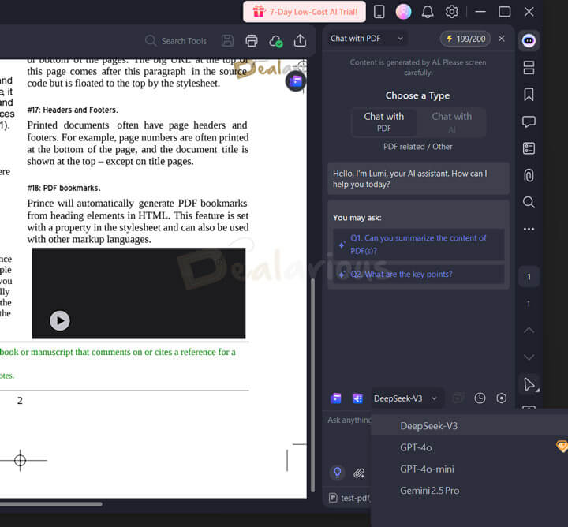The width and height of the screenshot is (568, 527).
Task: Choose Gemini 2.5 Pro from model list
Action: pos(469,491)
